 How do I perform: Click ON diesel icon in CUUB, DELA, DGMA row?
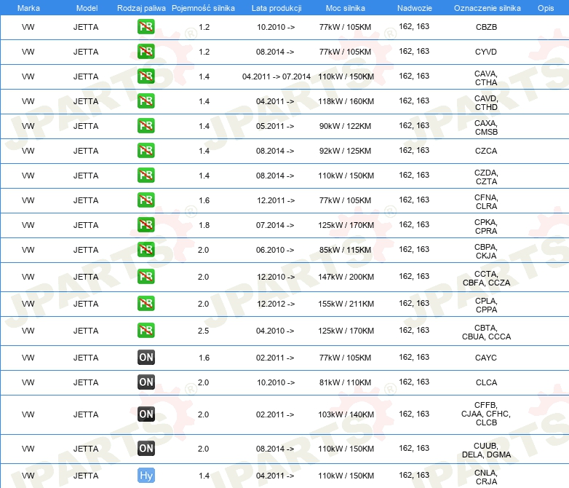coord(146,448)
